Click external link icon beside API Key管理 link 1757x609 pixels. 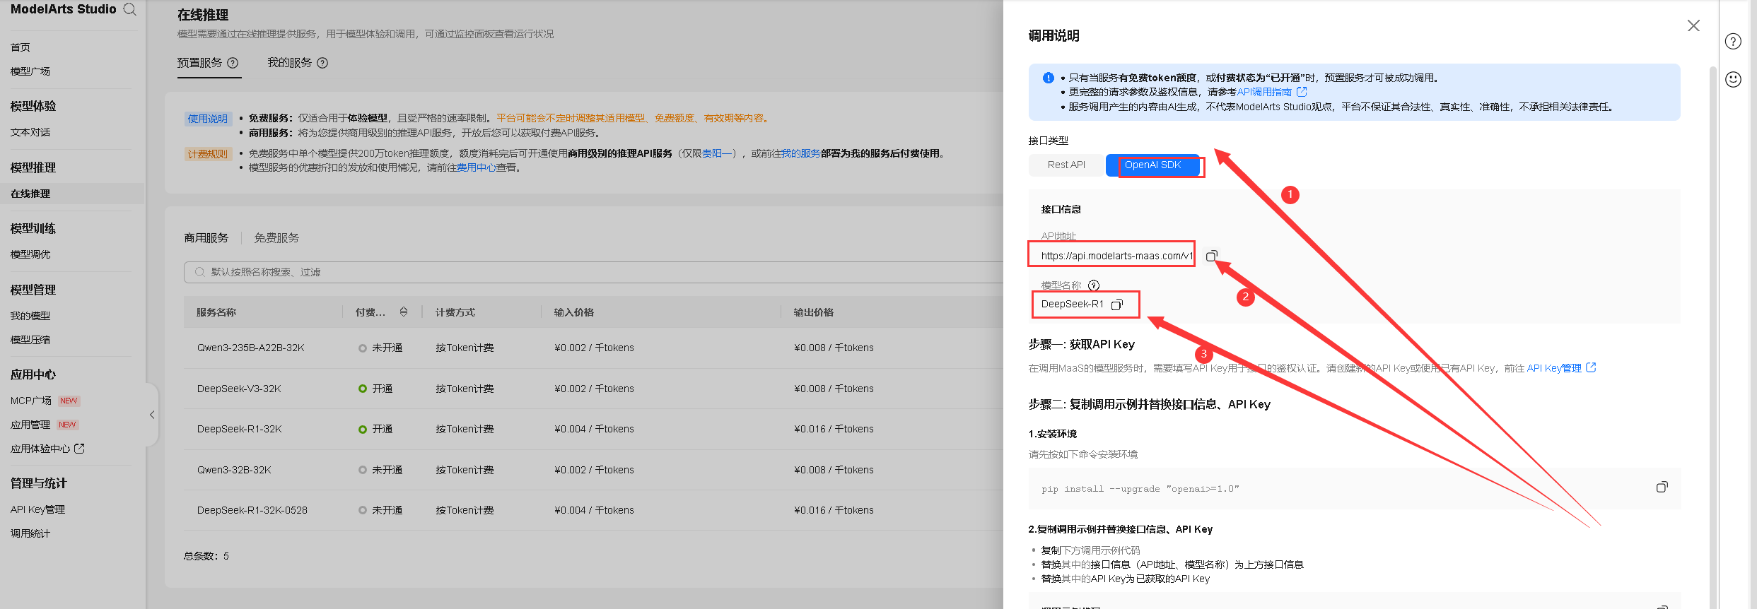(x=1591, y=367)
